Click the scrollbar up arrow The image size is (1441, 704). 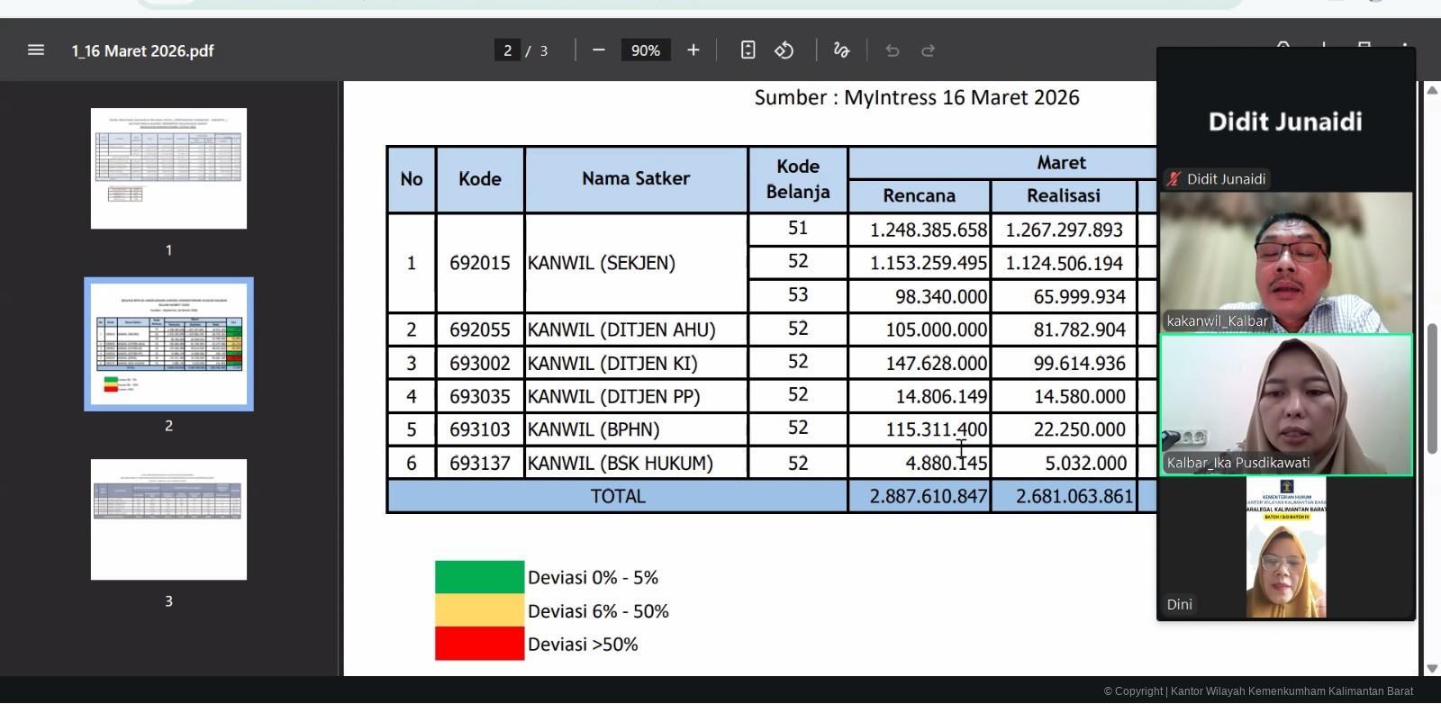tap(1432, 90)
